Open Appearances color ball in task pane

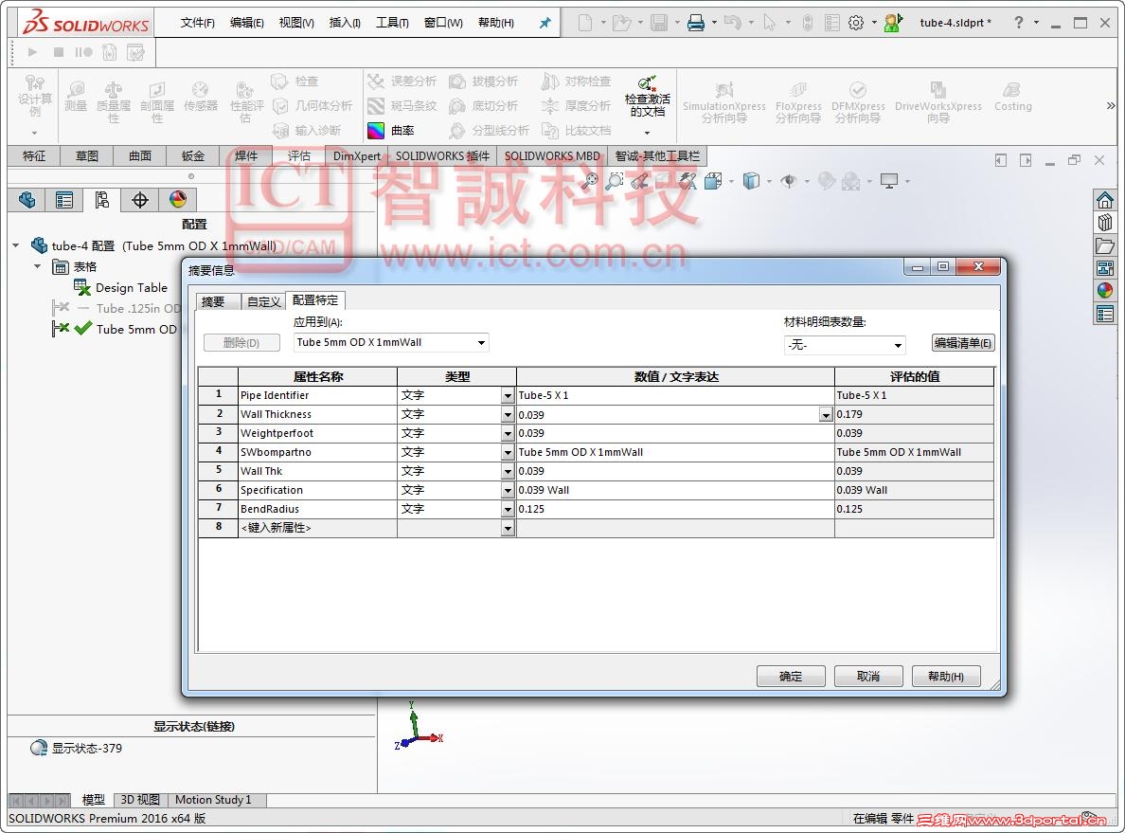pyautogui.click(x=1105, y=291)
